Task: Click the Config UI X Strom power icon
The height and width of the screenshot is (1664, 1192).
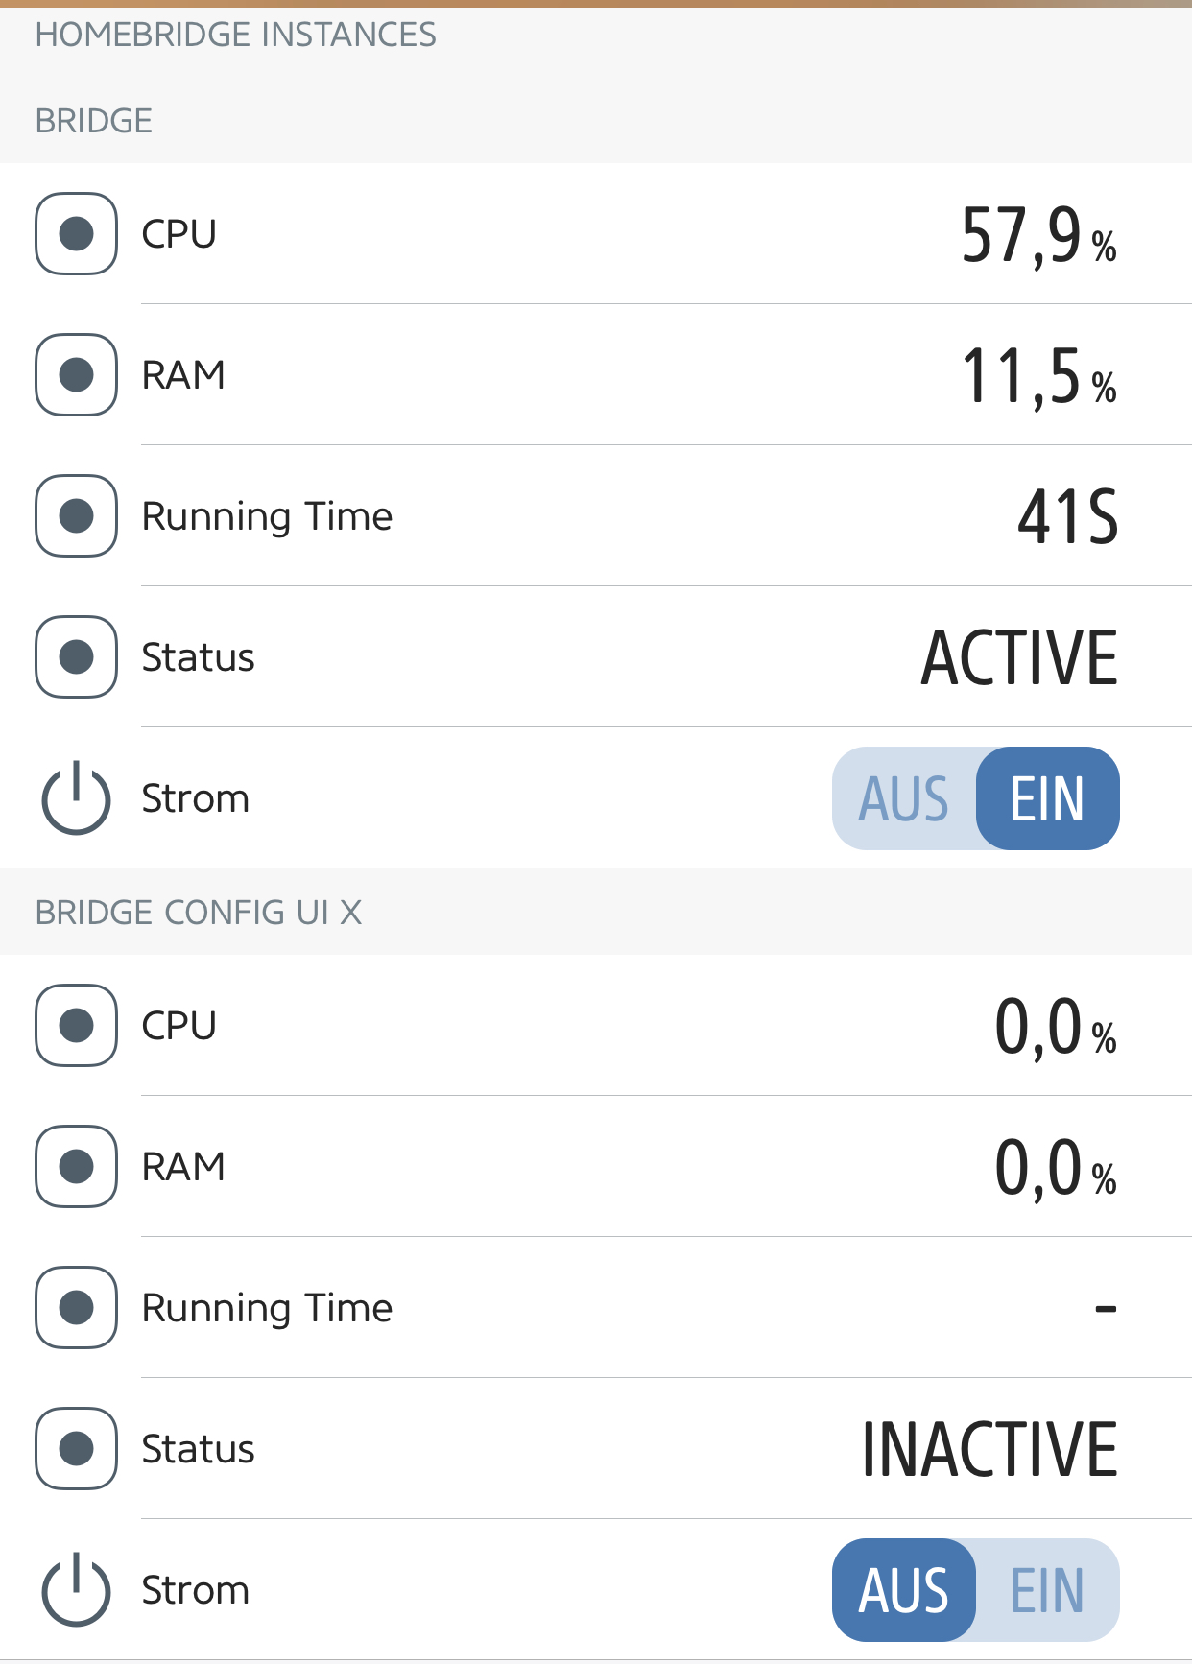Action: click(76, 1590)
